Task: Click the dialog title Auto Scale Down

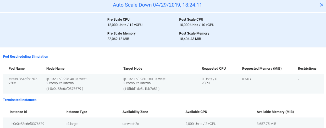Action: (x=157, y=5)
